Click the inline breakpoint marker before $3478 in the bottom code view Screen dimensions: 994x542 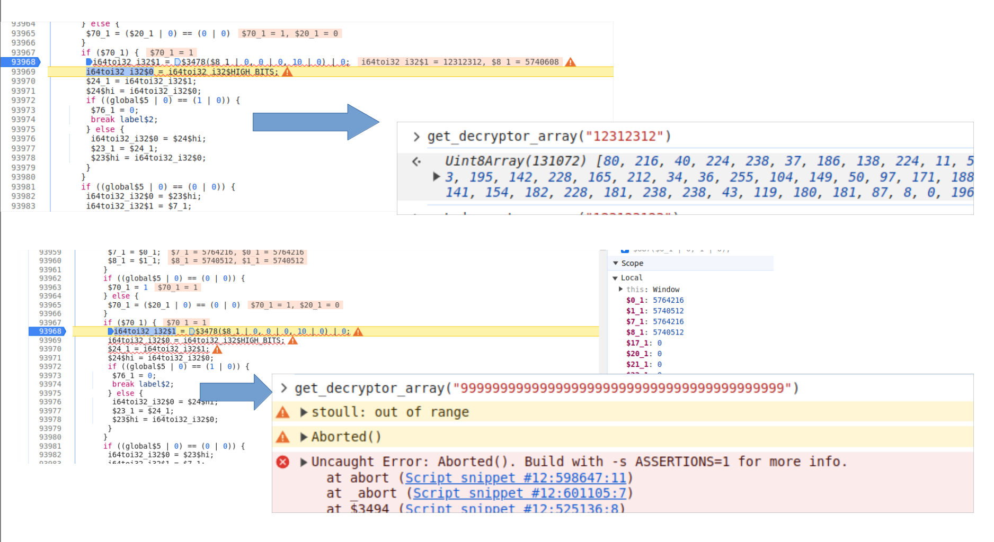tap(192, 332)
